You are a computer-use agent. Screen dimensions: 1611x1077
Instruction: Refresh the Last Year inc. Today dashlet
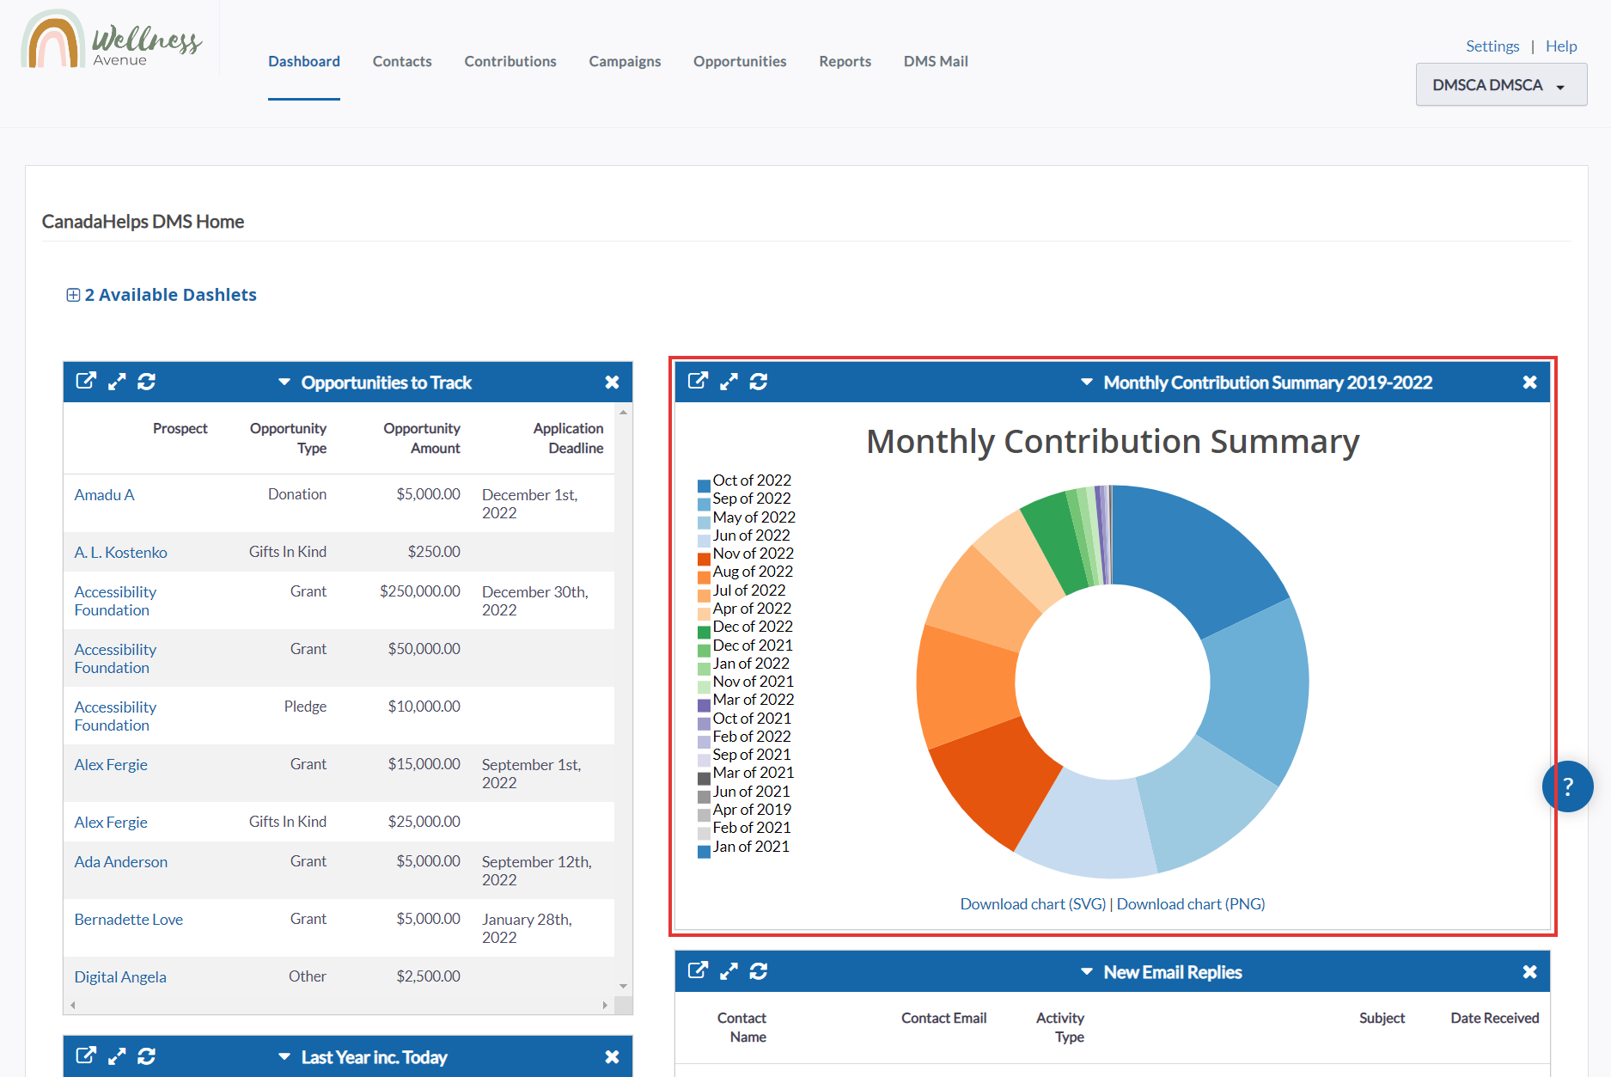(x=147, y=1056)
